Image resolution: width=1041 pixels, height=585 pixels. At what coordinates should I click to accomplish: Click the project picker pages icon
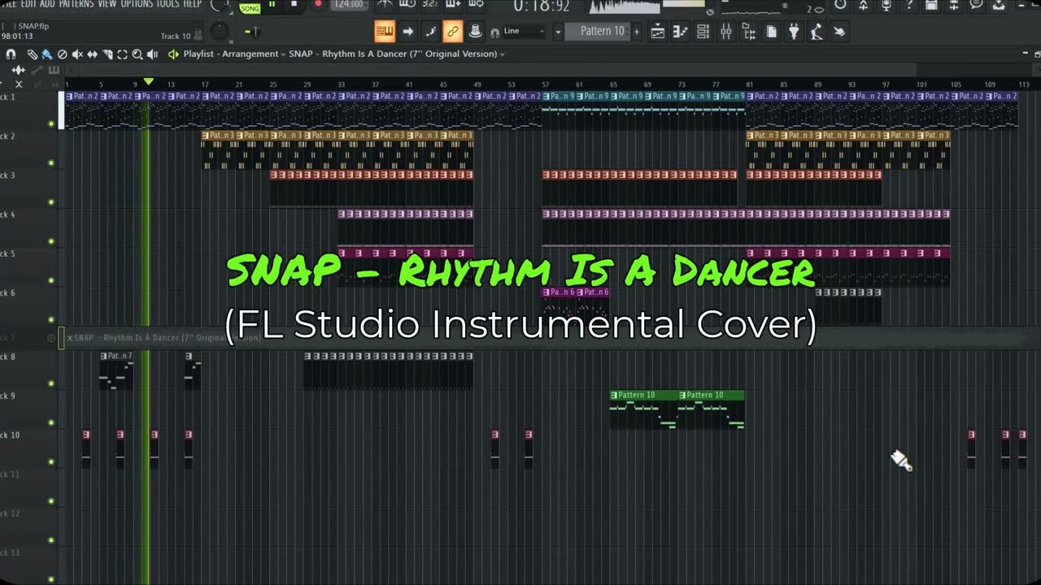coord(772,32)
